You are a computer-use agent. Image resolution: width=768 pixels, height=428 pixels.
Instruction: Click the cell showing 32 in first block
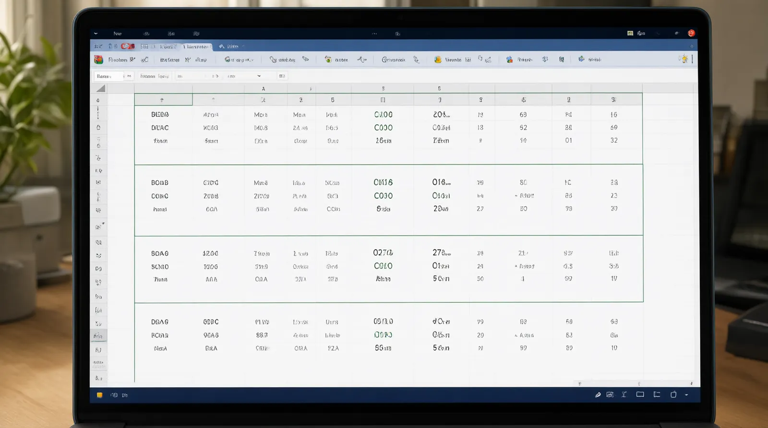tap(614, 141)
